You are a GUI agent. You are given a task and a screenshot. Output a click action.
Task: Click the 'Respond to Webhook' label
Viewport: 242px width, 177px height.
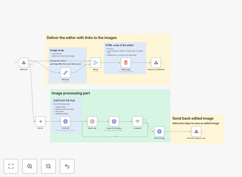click(x=156, y=70)
